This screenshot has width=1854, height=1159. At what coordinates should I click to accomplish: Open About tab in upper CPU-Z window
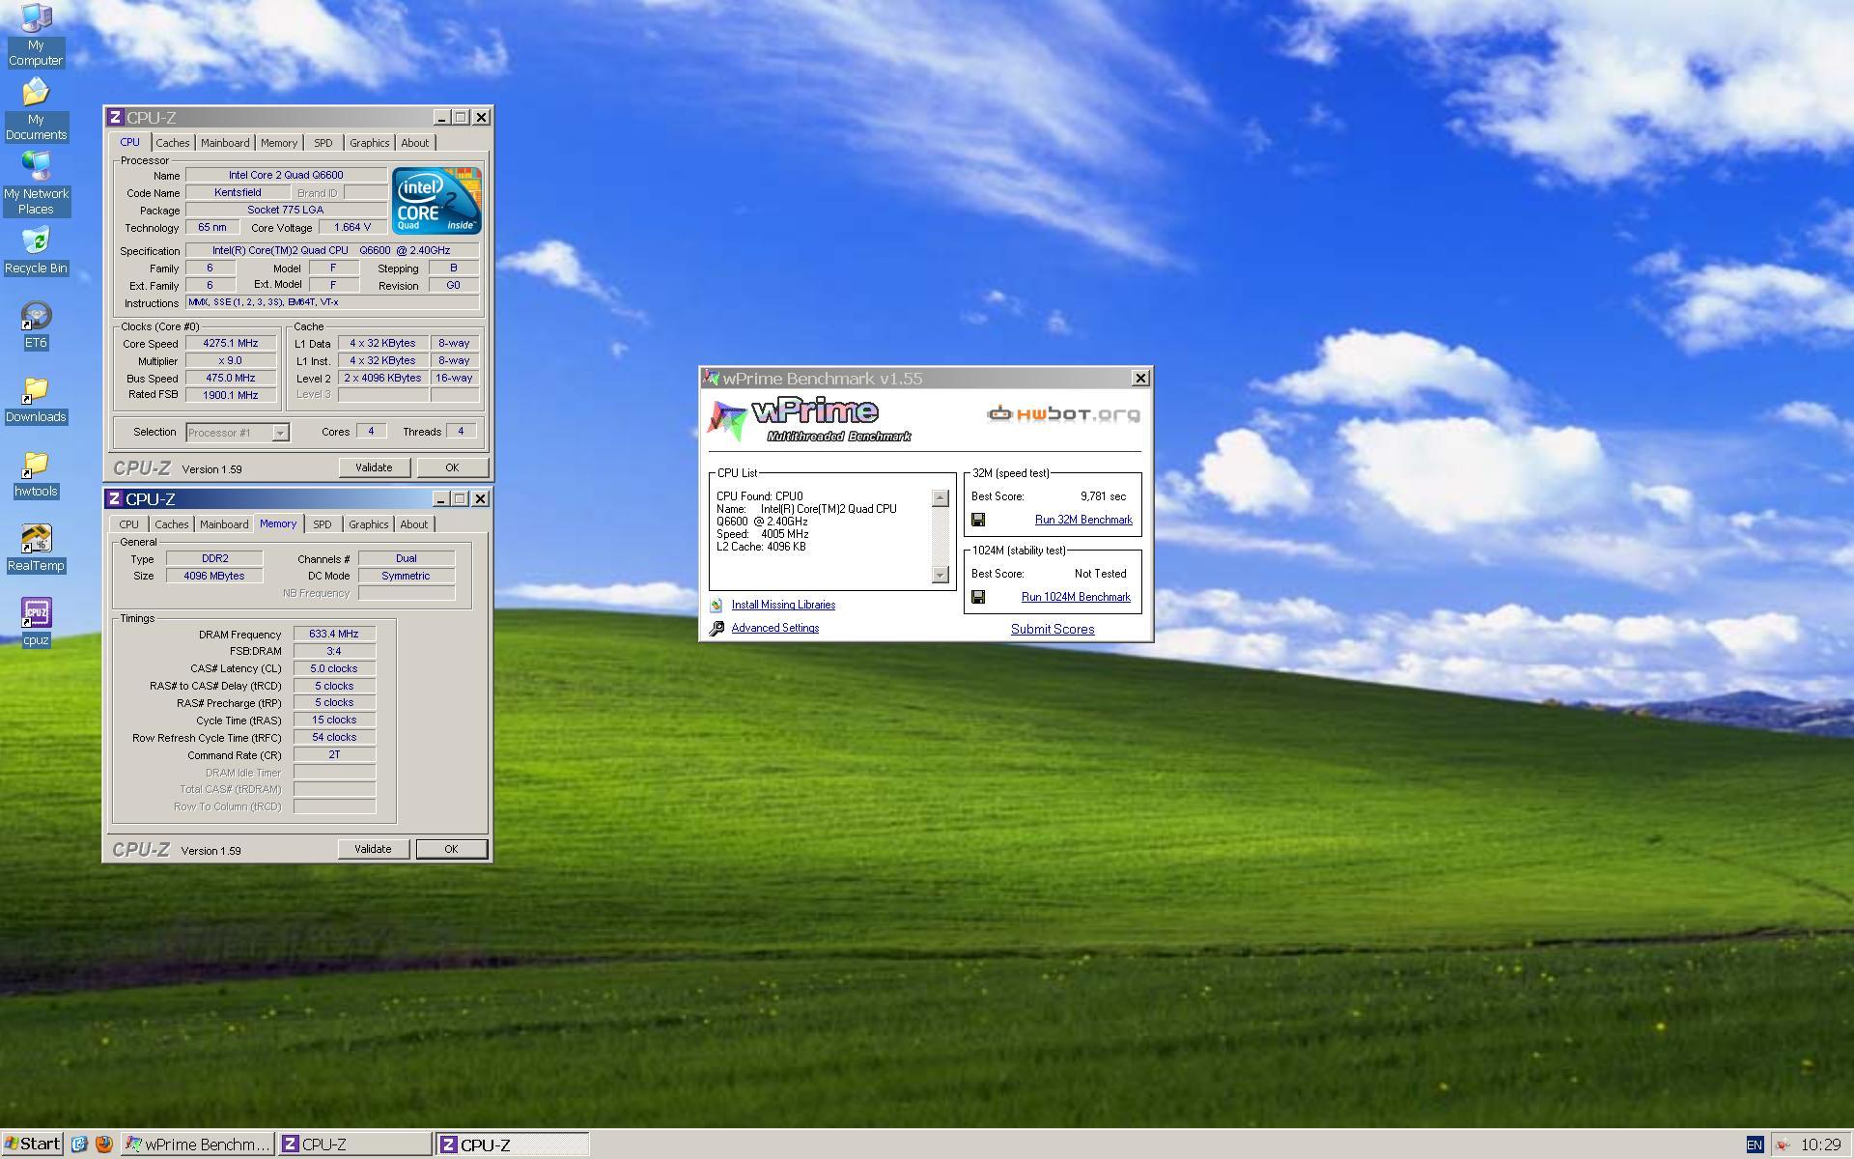pos(415,143)
